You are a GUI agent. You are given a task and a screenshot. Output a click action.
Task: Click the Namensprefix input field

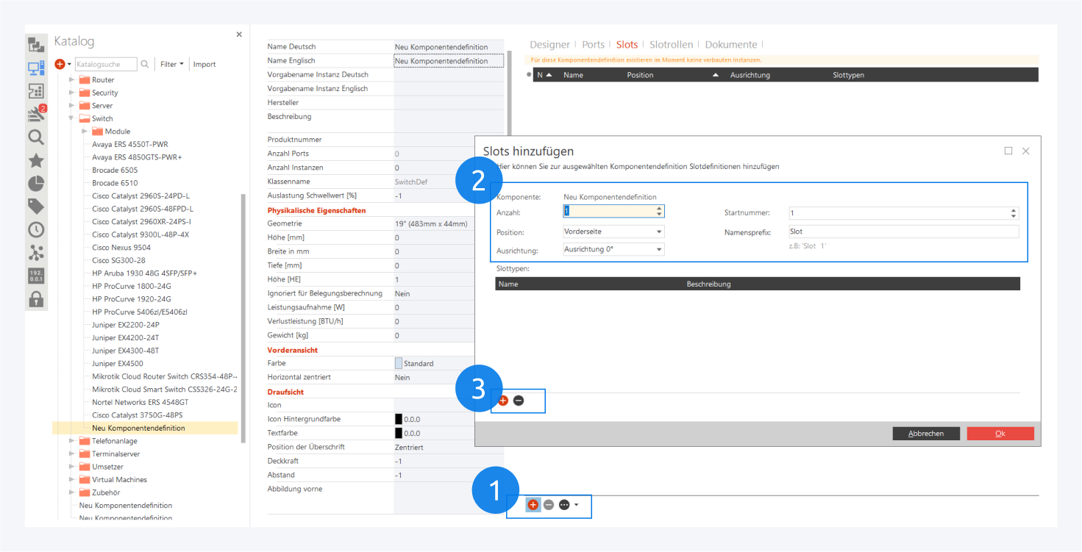[903, 232]
